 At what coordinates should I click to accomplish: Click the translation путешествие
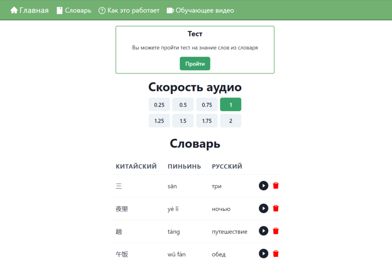[x=230, y=232]
